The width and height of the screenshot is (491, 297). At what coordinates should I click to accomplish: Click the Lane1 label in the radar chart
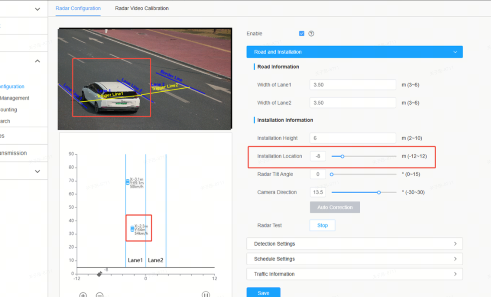pos(135,260)
